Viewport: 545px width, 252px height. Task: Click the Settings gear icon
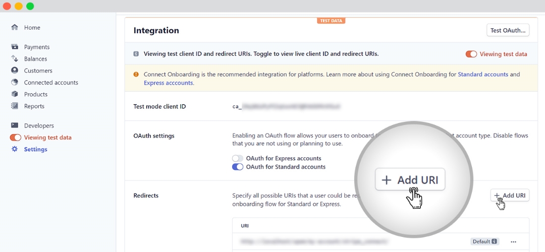(x=15, y=149)
